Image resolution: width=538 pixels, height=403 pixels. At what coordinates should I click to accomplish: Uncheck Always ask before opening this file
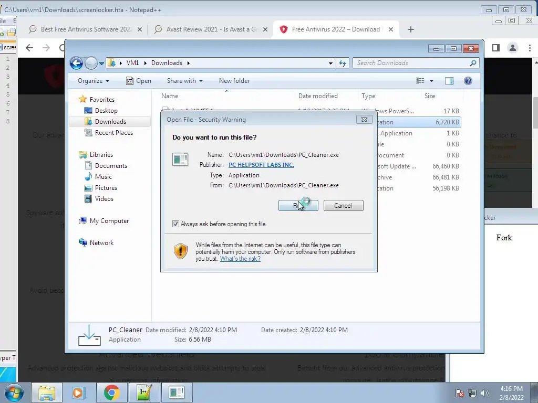[175, 224]
